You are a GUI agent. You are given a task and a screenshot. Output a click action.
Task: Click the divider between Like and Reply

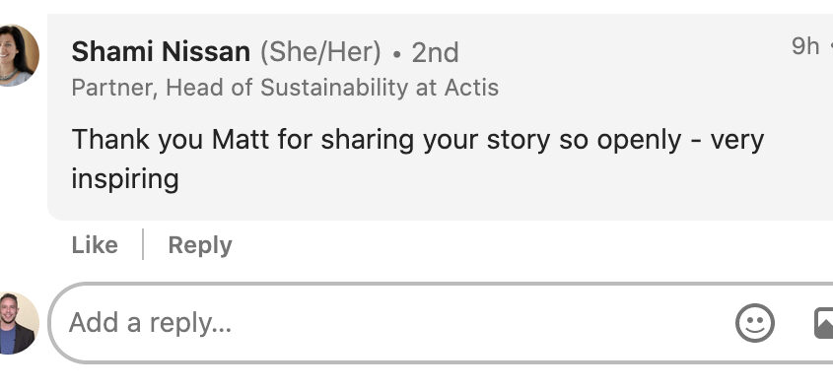coord(143,244)
